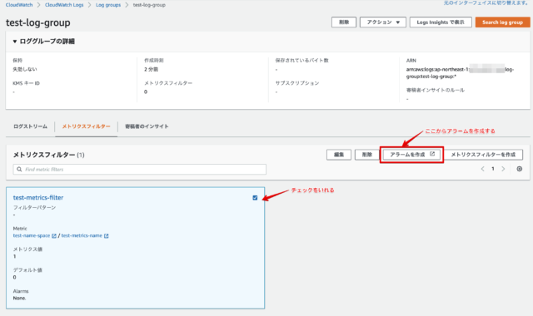Viewport: 533px width, 316px height.
Task: Open the 寄稿者のインサイト tab
Action: 147,126
